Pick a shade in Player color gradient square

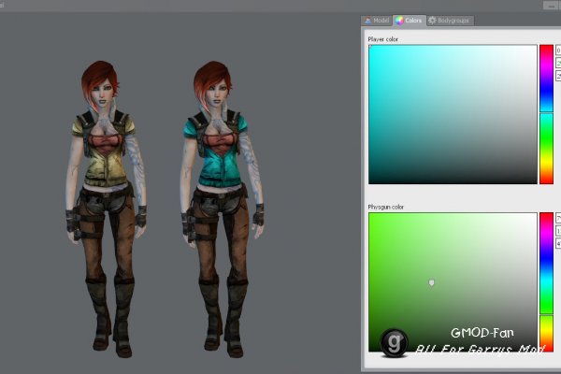tap(453, 114)
